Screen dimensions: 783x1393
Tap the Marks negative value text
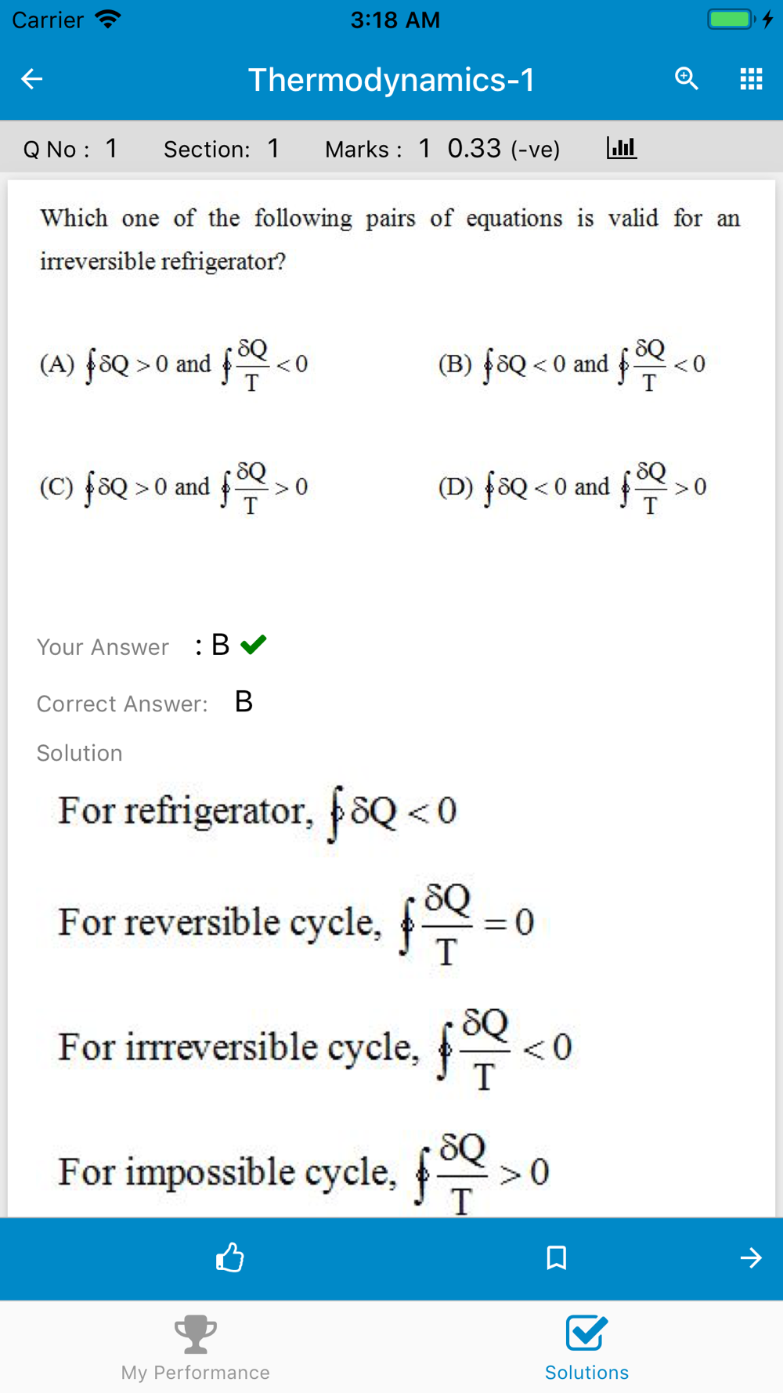click(x=503, y=148)
